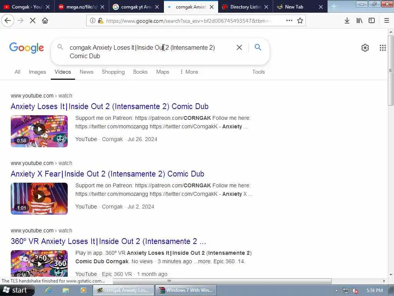
Task: Click the lock with warning security icon
Action: 100,21
